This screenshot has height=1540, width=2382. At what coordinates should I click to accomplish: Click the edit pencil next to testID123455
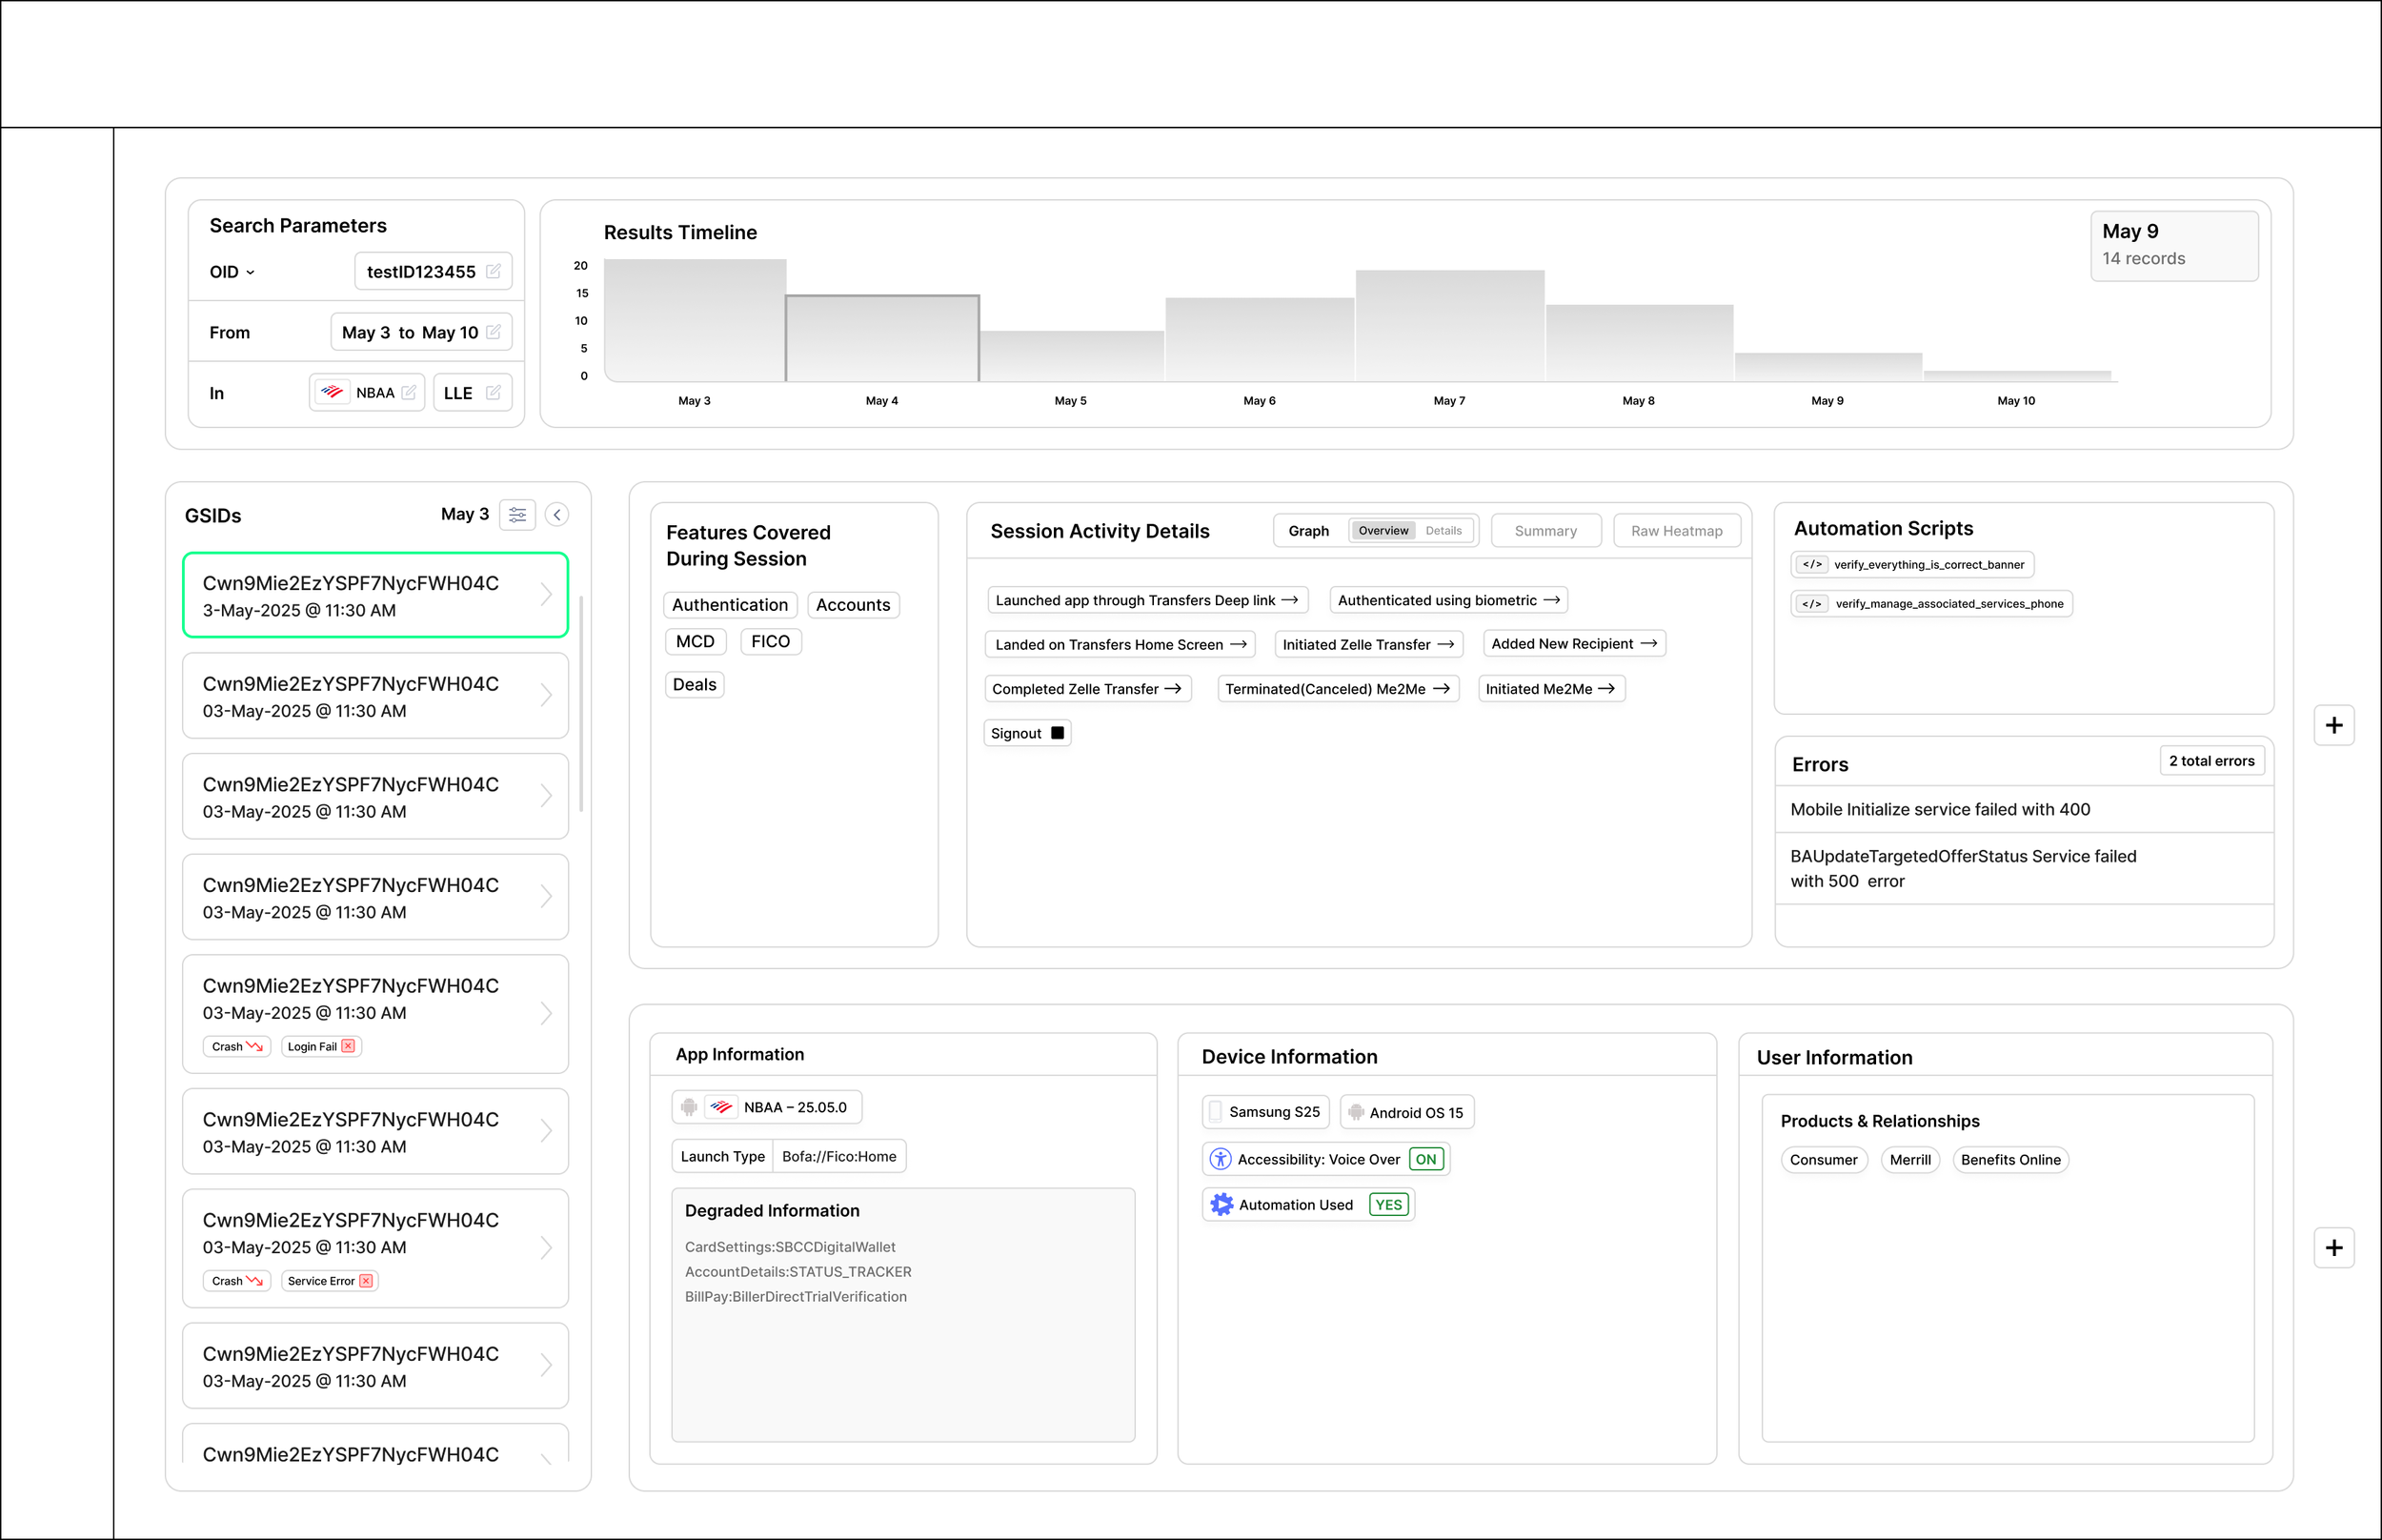(x=495, y=270)
